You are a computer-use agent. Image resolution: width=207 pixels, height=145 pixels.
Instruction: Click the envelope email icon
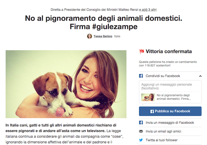pyautogui.click(x=141, y=131)
